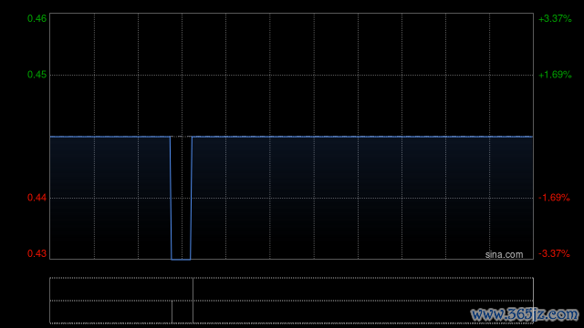Viewport: 584px width, 328px height.
Task: Click the +3.37% percentage label
Action: (555, 18)
